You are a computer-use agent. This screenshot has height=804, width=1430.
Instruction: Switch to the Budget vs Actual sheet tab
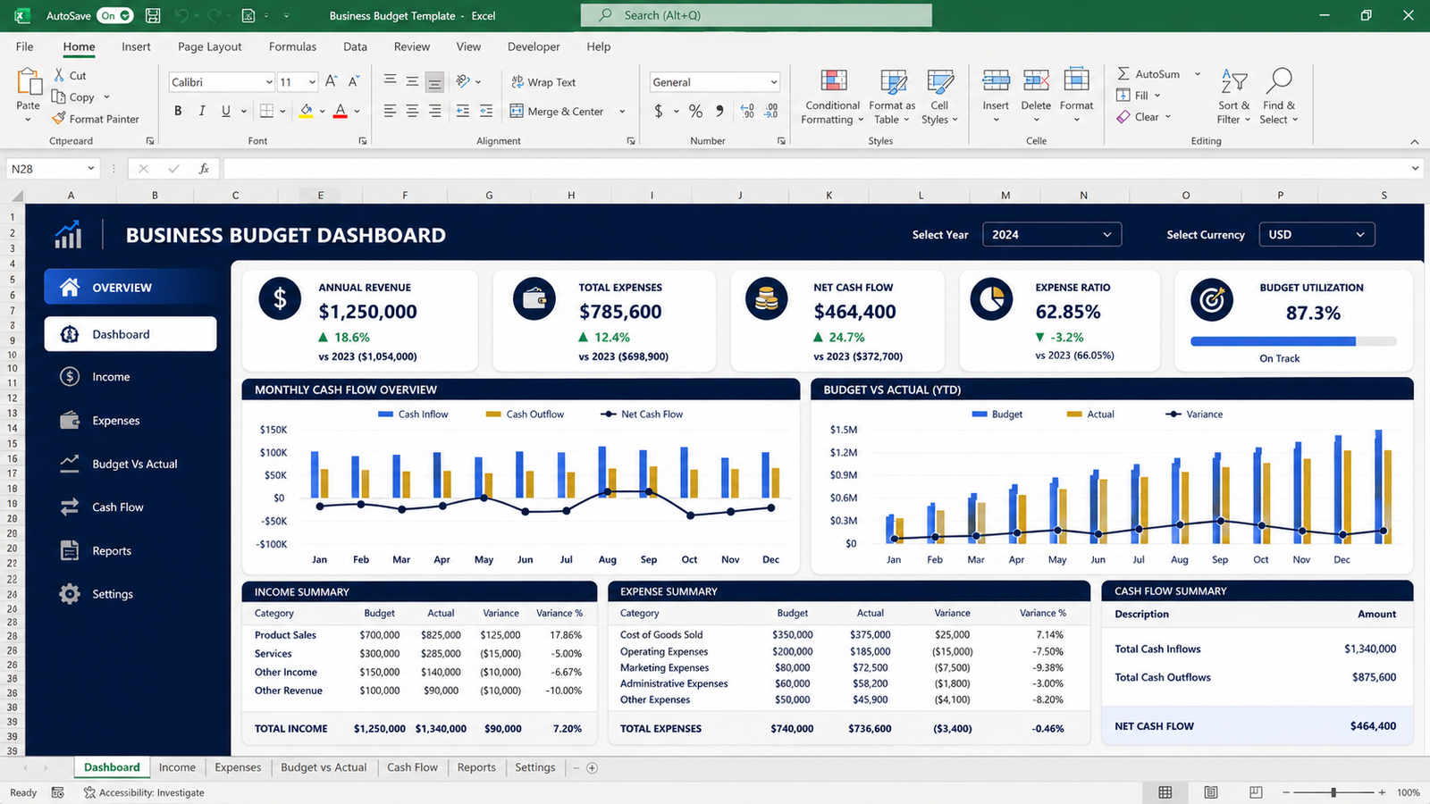tap(324, 767)
